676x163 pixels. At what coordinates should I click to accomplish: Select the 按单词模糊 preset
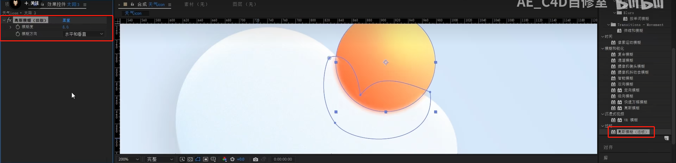pyautogui.click(x=639, y=19)
